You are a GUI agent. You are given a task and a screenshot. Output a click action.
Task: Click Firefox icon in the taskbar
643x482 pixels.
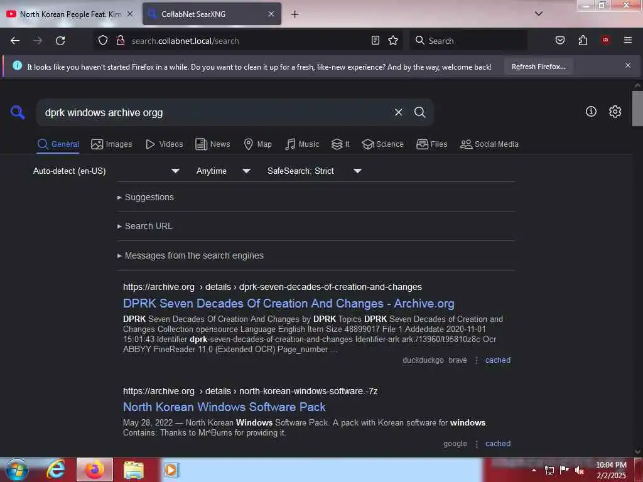point(95,469)
